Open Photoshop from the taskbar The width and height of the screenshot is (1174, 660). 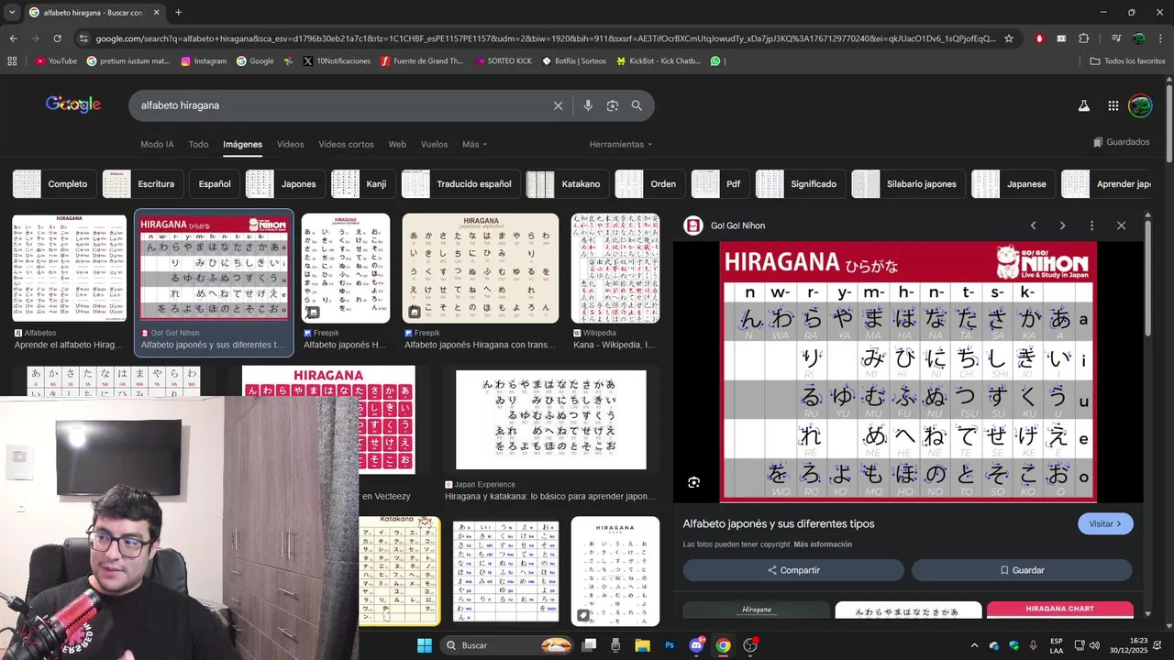point(670,645)
